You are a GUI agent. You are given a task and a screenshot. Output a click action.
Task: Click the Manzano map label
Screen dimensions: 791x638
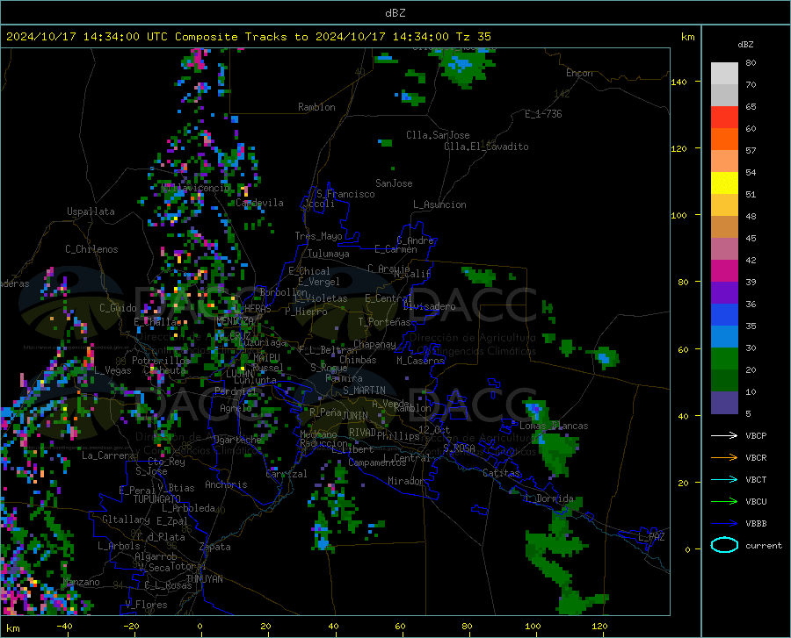(81, 582)
